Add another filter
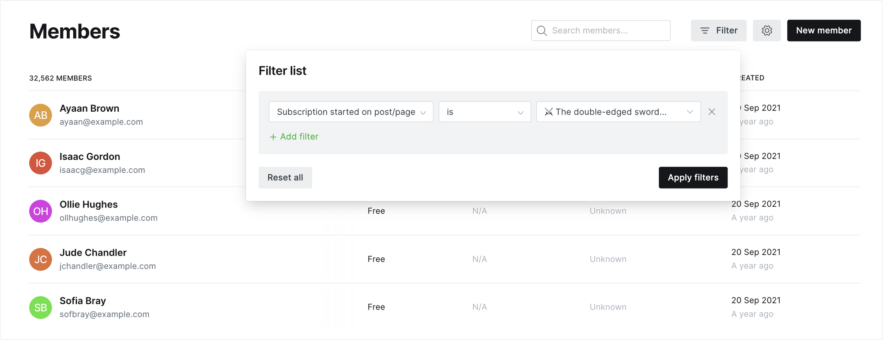The image size is (883, 340). 294,137
